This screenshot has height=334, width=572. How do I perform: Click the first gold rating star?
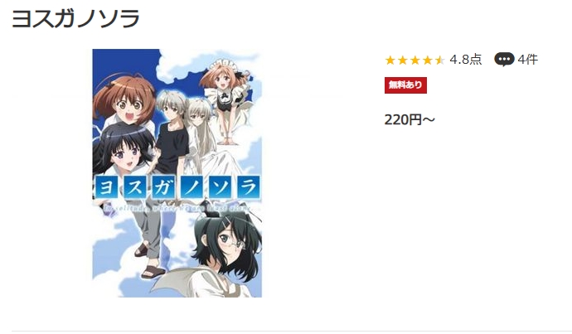point(390,60)
